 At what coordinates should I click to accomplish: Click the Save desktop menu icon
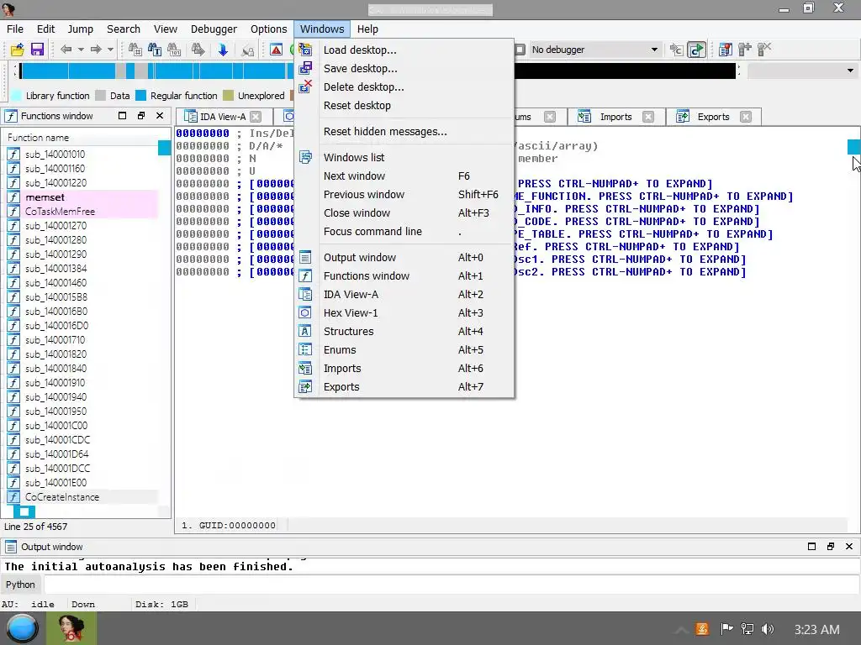tap(305, 69)
